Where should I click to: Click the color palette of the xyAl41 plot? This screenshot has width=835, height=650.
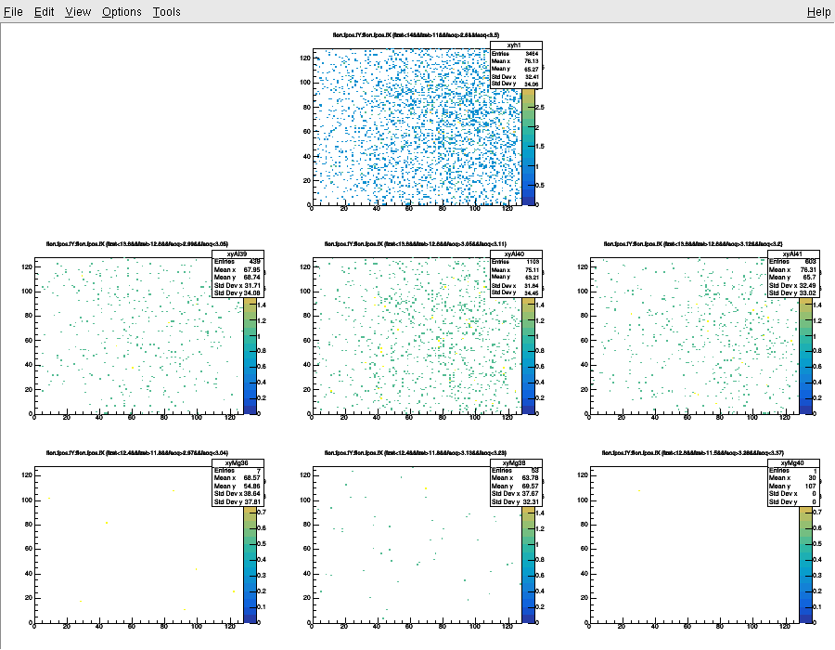(805, 356)
